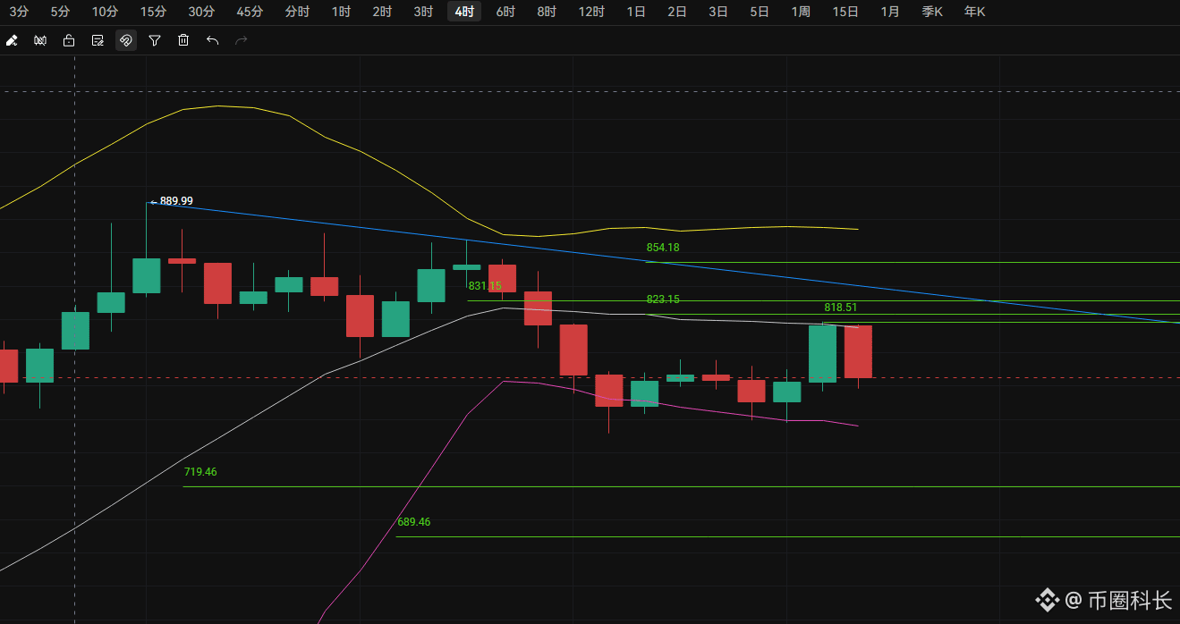Switch to 2日 timeframe
The width and height of the screenshot is (1180, 624).
(x=677, y=12)
